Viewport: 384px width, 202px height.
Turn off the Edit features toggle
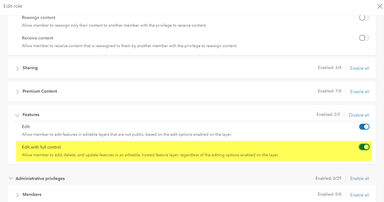pyautogui.click(x=364, y=127)
